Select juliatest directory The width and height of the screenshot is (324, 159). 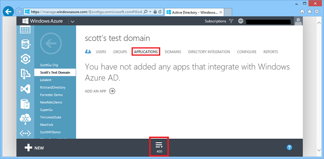[46, 80]
